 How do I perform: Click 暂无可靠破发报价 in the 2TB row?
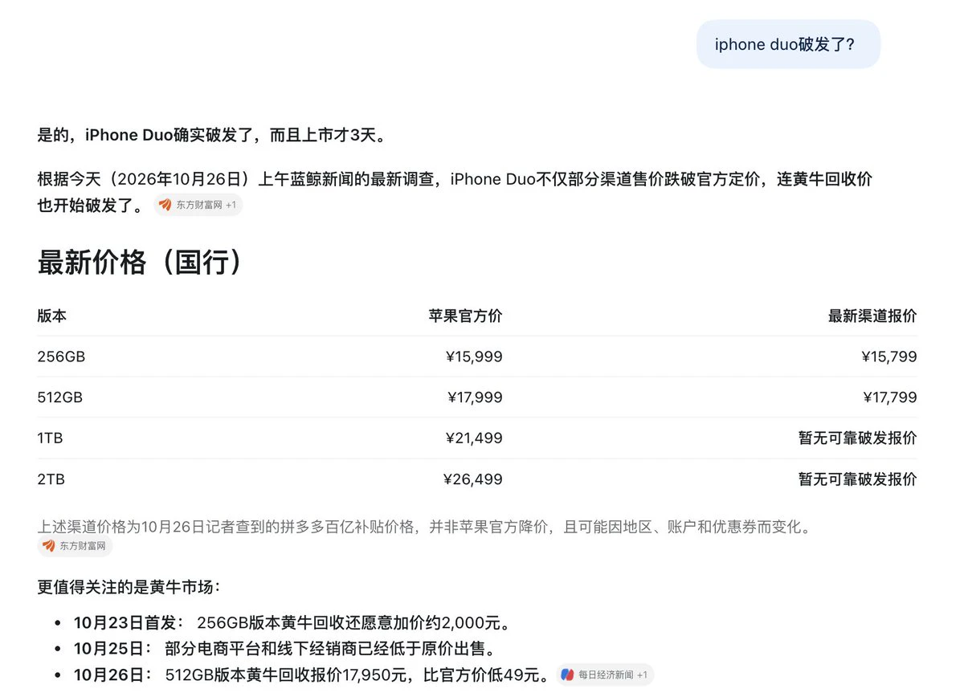tap(858, 479)
